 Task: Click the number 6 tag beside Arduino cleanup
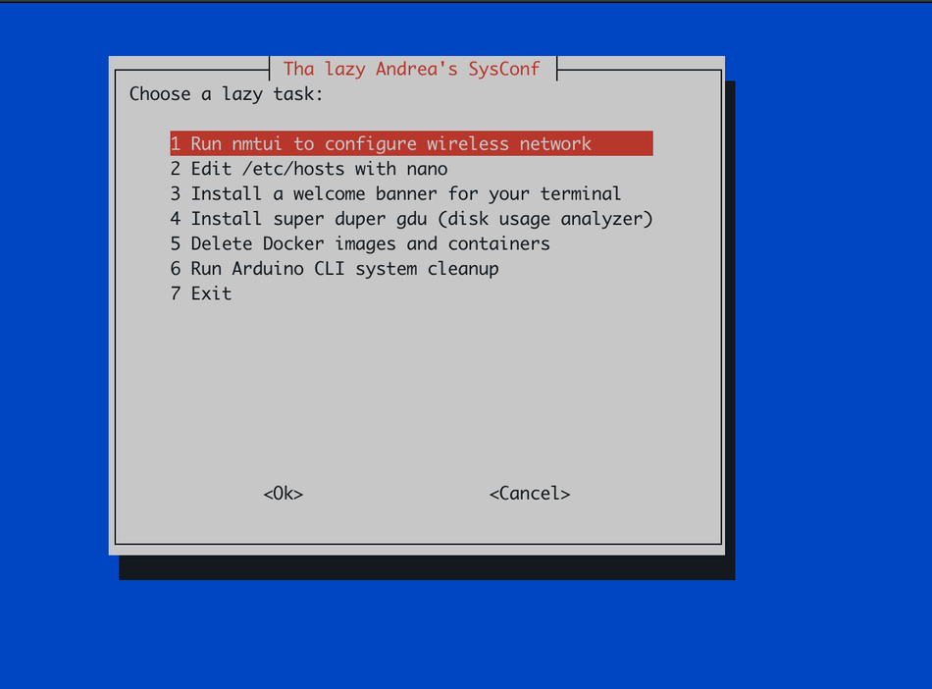point(176,269)
